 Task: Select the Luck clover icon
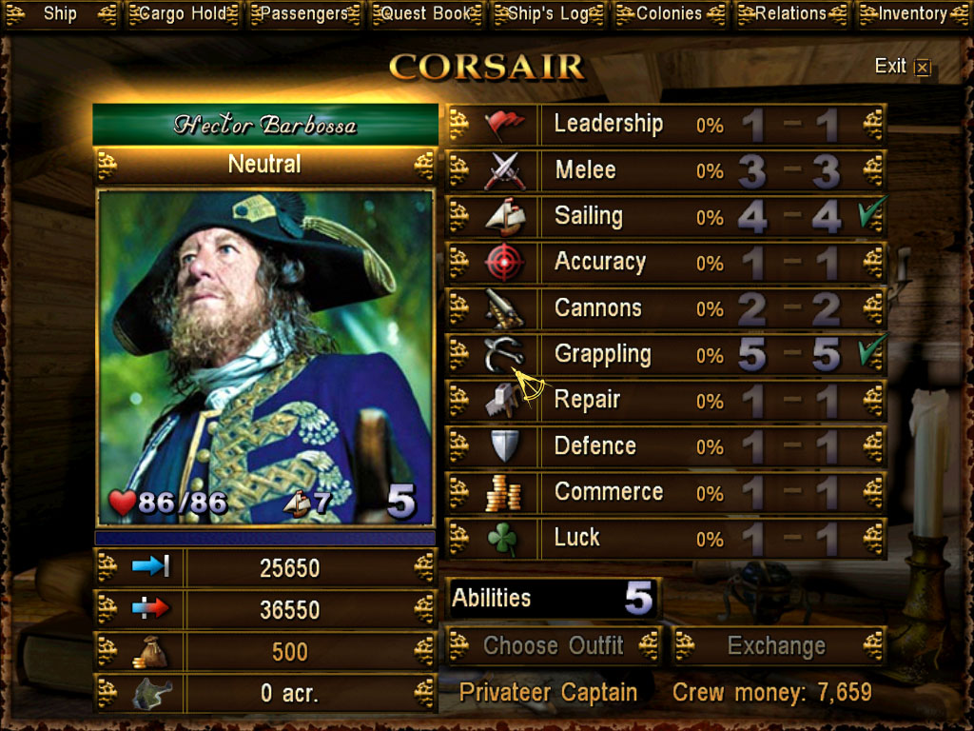502,539
